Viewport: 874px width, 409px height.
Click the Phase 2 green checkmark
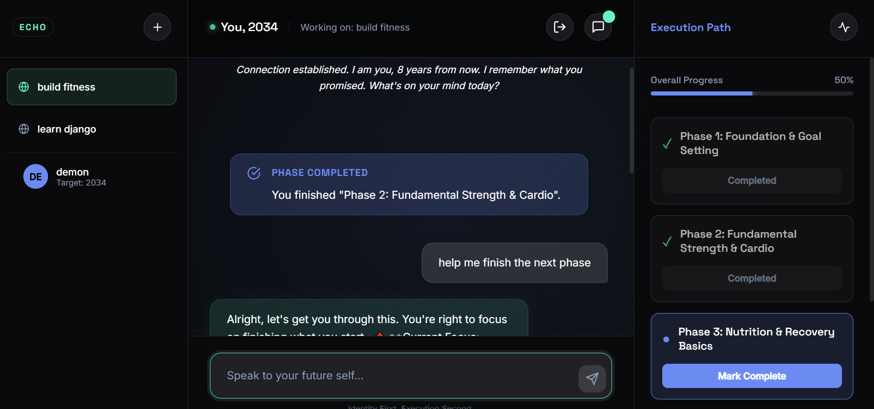coord(667,241)
